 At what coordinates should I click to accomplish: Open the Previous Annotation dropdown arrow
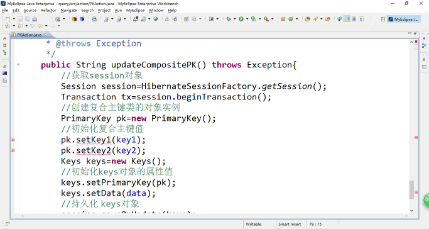click(x=26, y=26)
